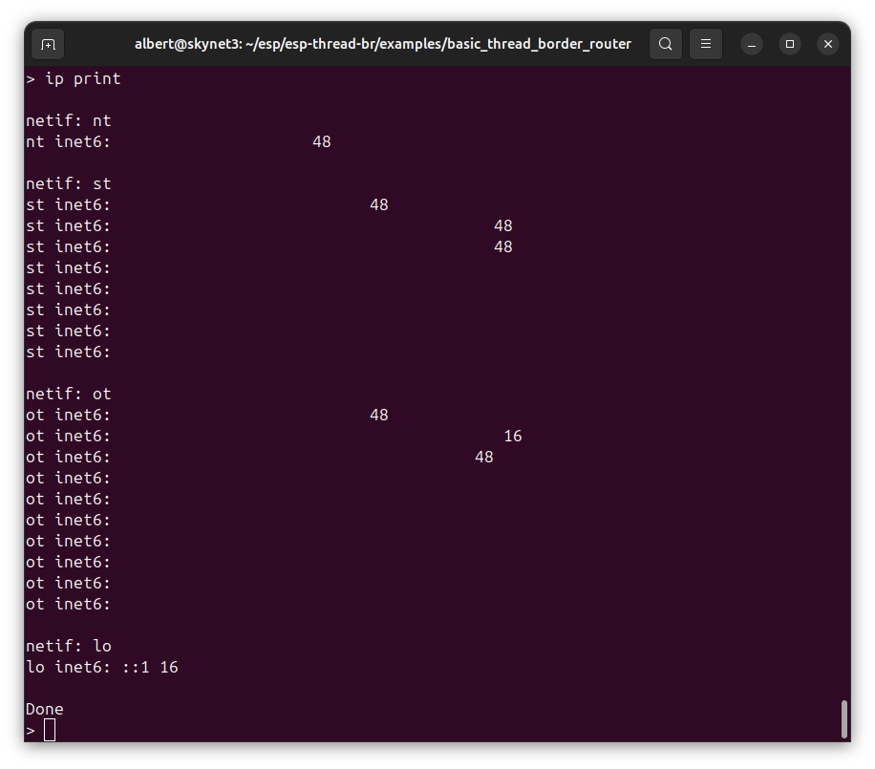Open the hamburger menu
This screenshot has height=769, width=875.
click(706, 44)
